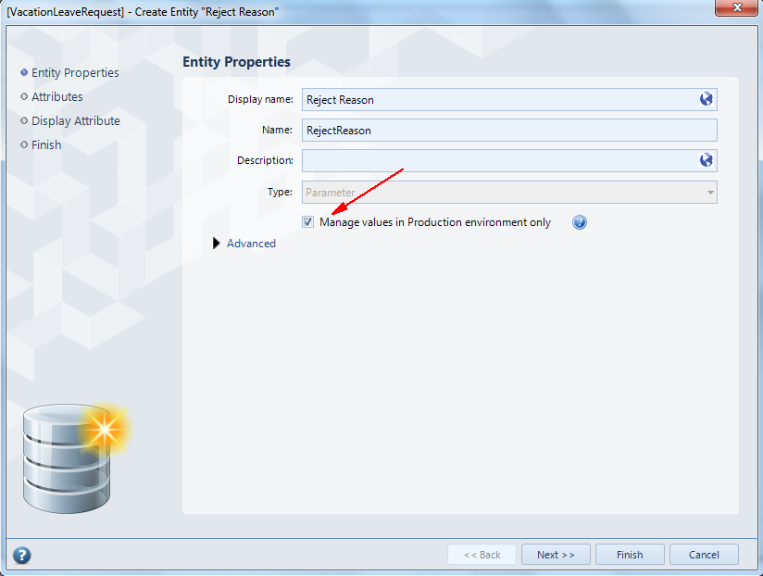Screen dimensions: 763x576
Task: Open wizard help in bottom-left corner
Action: tap(21, 555)
